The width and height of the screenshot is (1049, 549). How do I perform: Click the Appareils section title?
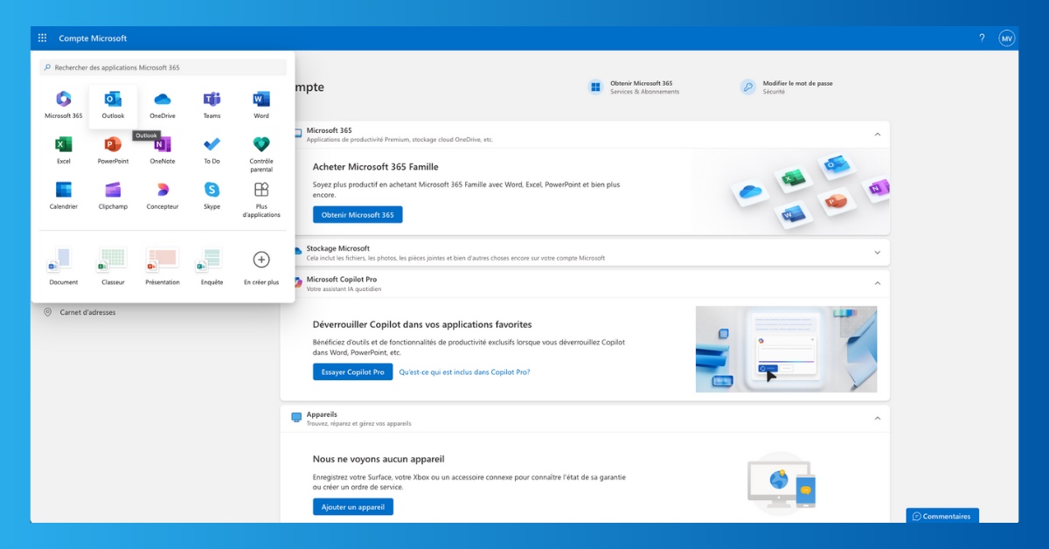pos(322,414)
